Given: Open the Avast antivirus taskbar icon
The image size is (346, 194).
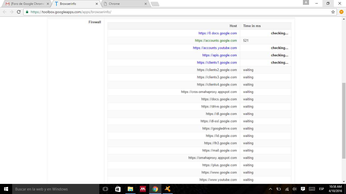Looking at the screenshot, I should click(x=167, y=189).
